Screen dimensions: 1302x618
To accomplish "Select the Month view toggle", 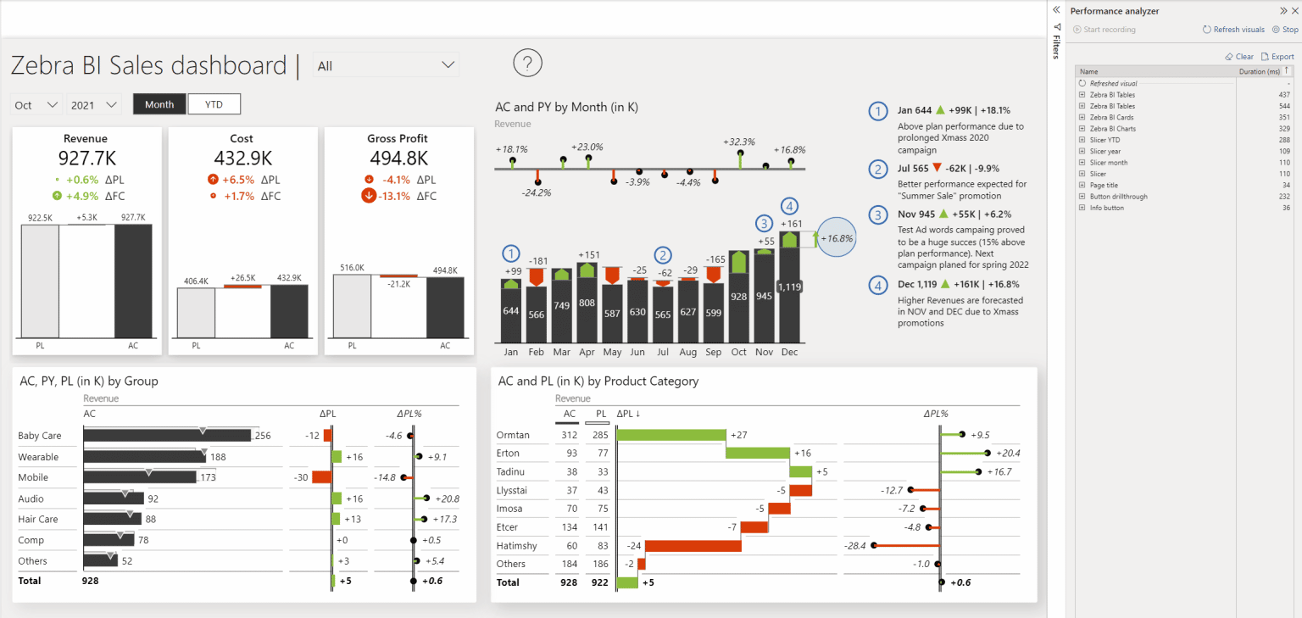I will point(159,103).
